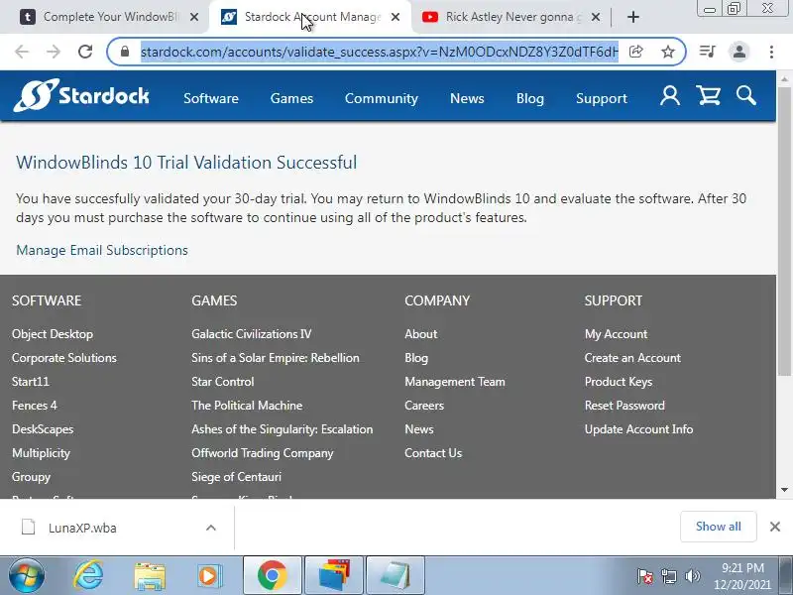Close the Stardock Account Manager tab
This screenshot has width=793, height=595.
(x=396, y=17)
